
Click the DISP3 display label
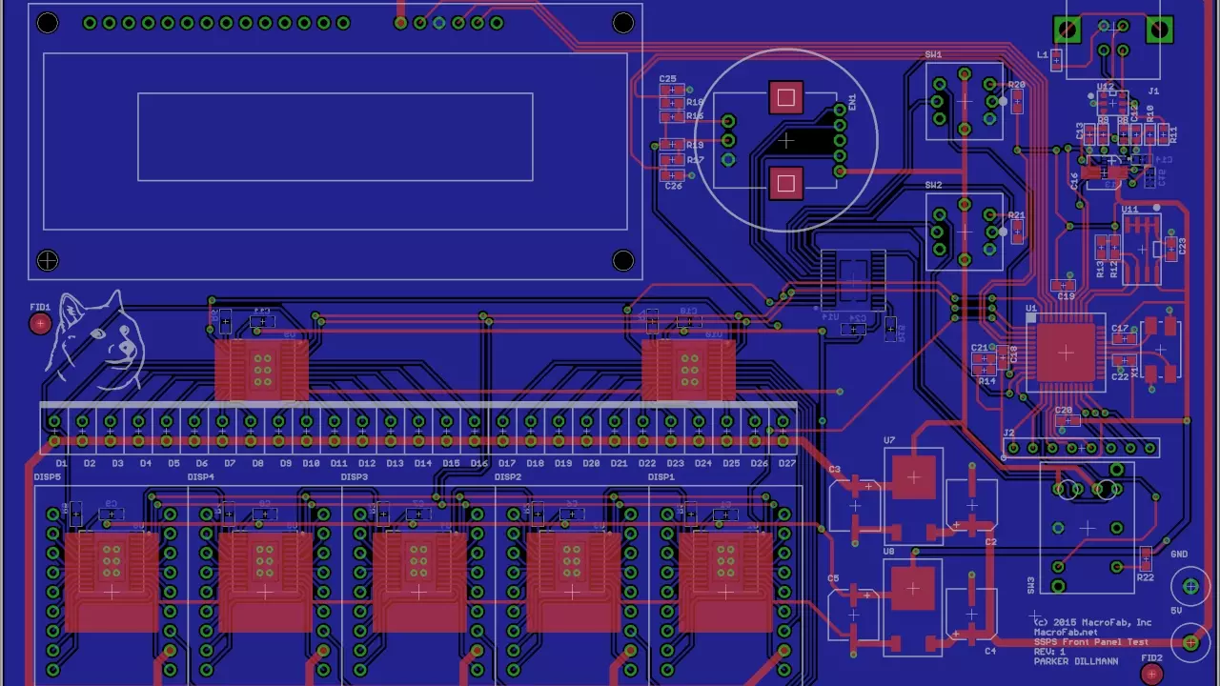[x=356, y=476]
